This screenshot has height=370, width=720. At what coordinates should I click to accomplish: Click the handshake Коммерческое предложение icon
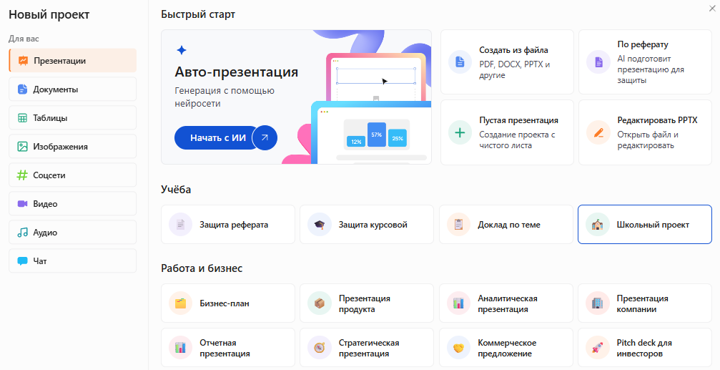pyautogui.click(x=458, y=348)
